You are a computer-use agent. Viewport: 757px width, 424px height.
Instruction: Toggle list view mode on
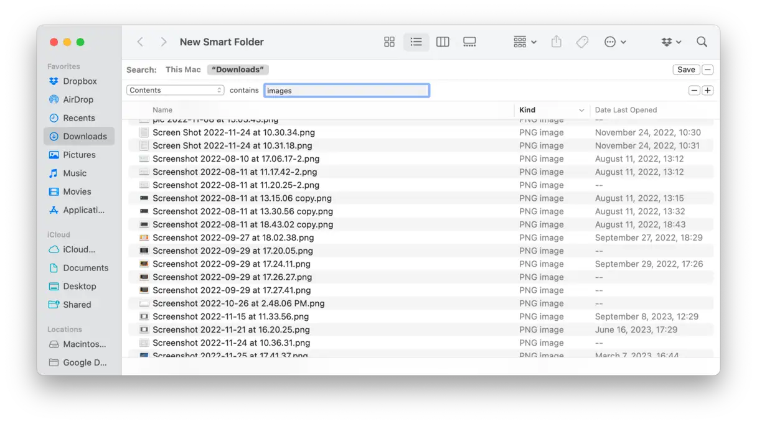click(416, 42)
